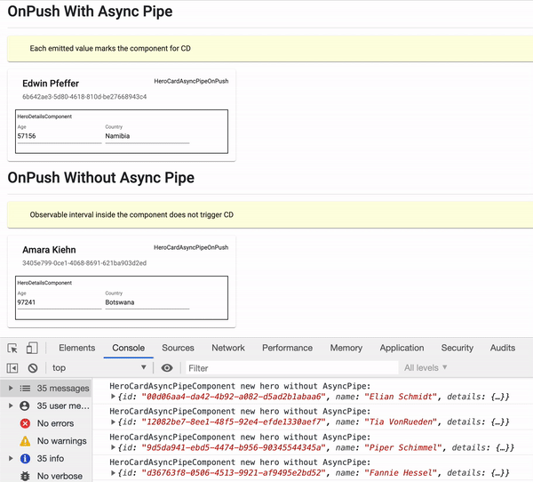This screenshot has height=482, width=533.
Task: Click the verbose bug icon
Action: (25, 476)
